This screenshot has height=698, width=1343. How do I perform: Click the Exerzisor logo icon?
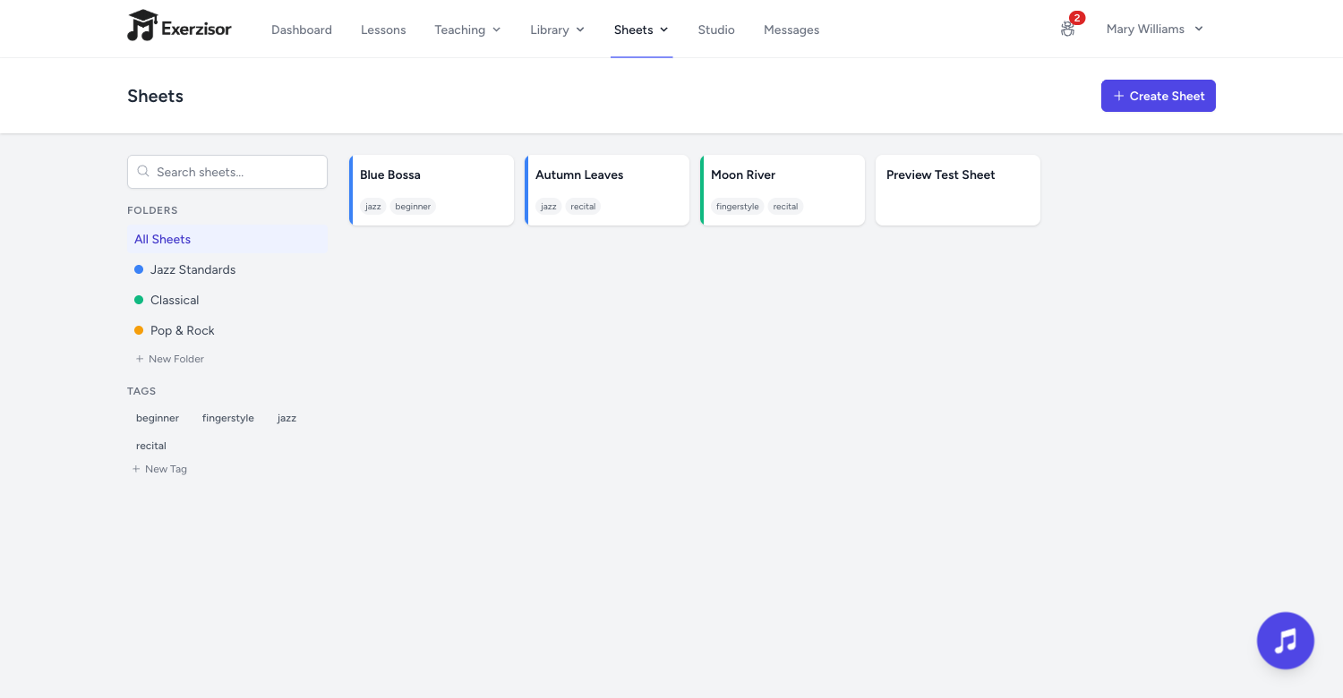pyautogui.click(x=142, y=26)
